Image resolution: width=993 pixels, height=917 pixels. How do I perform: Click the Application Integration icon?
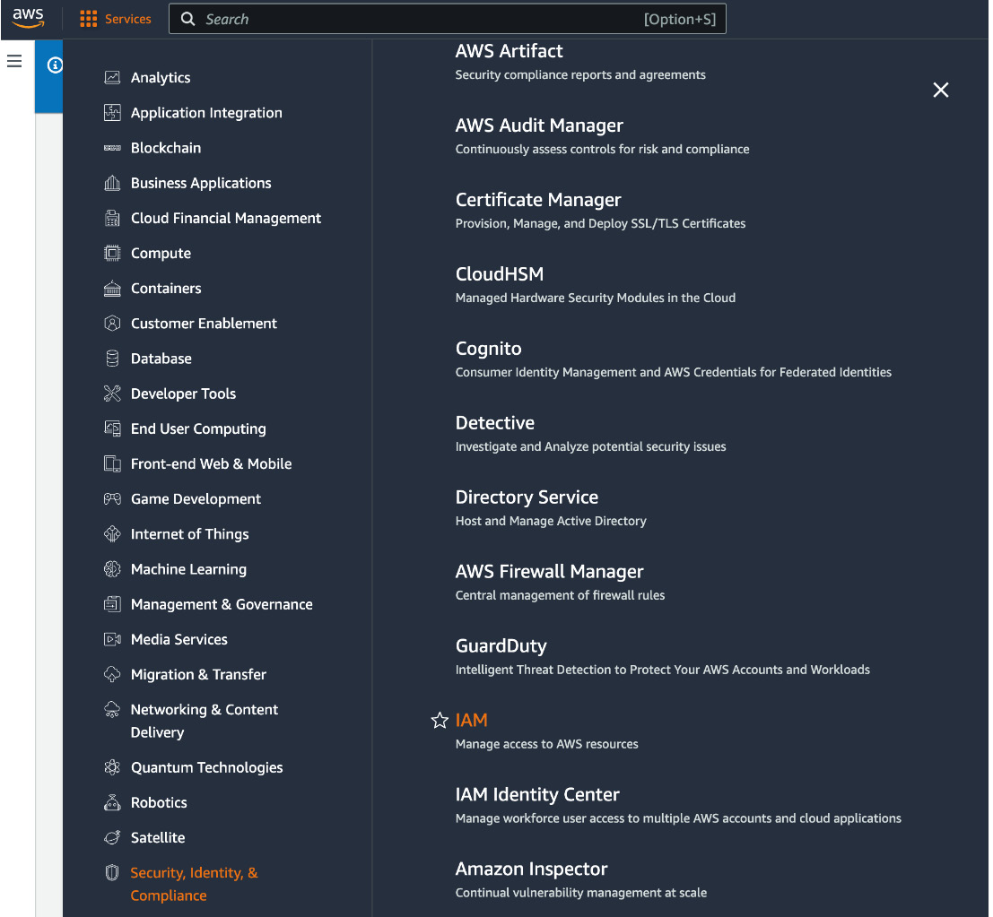coord(112,113)
